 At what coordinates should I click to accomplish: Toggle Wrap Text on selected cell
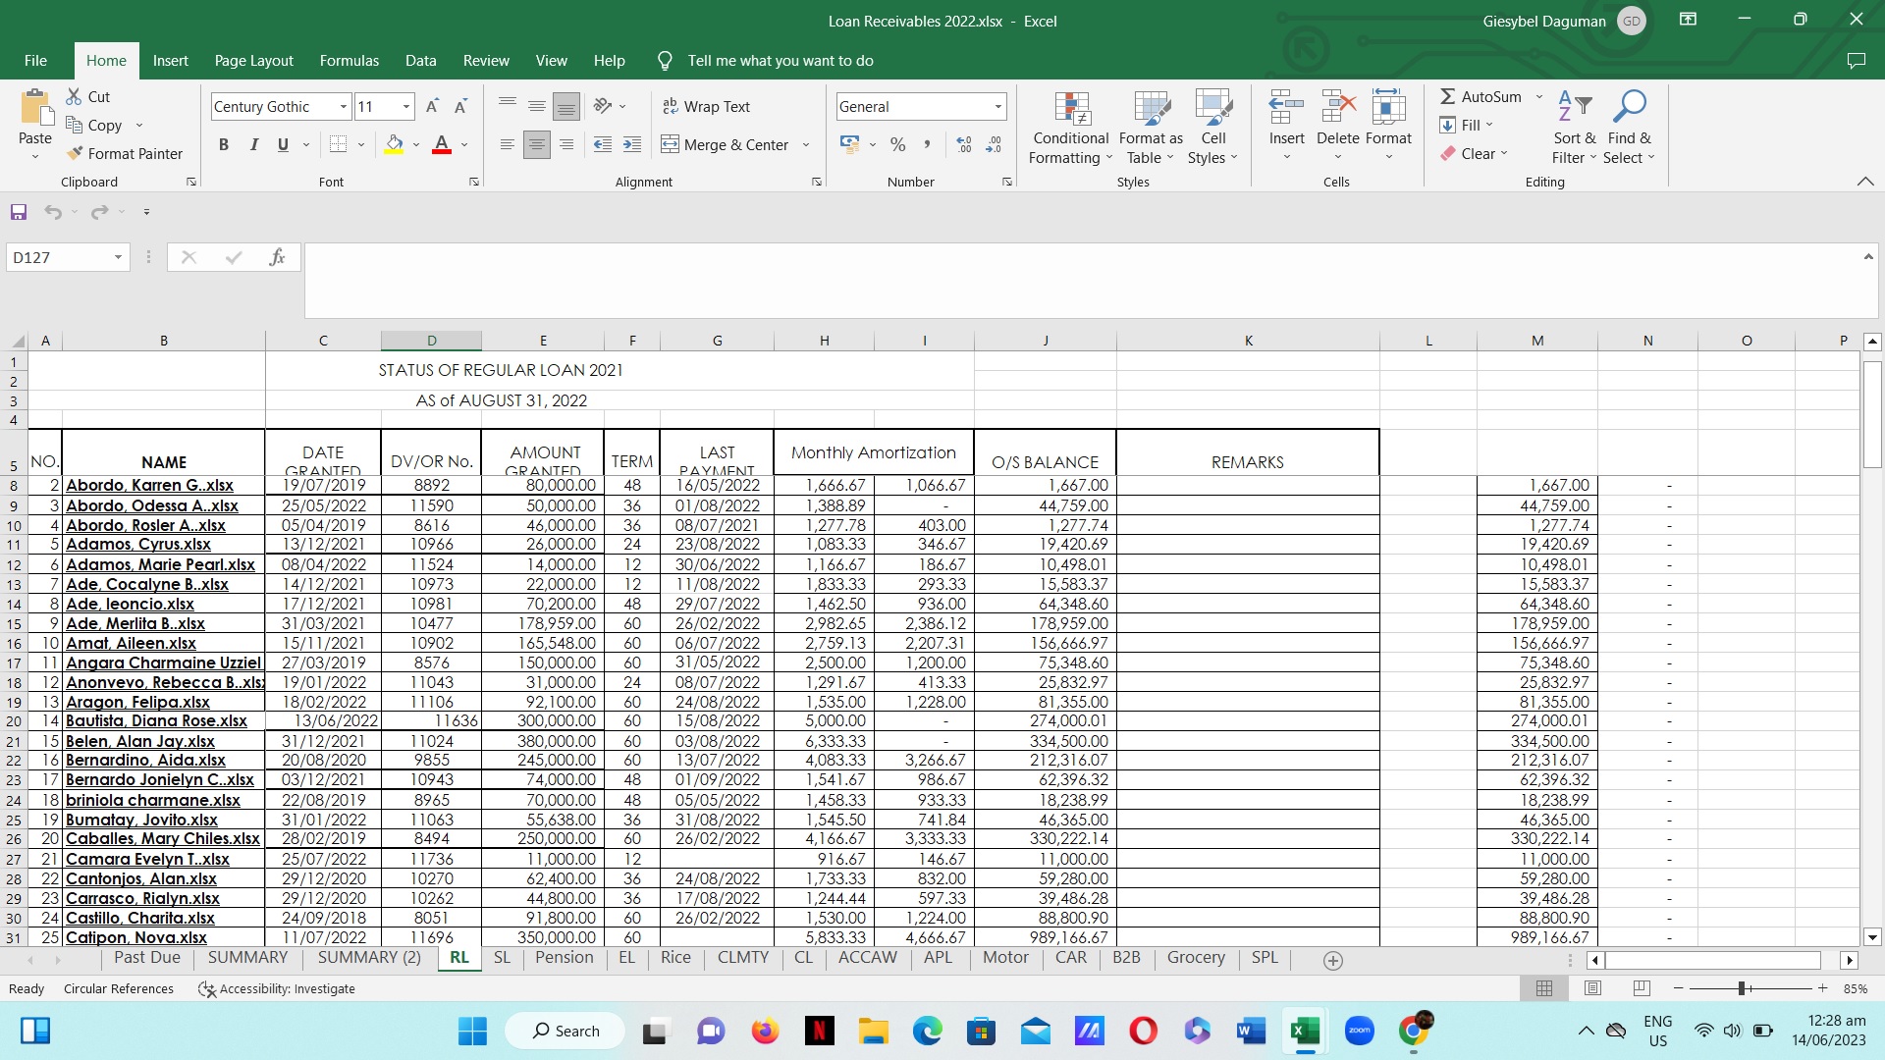point(707,106)
